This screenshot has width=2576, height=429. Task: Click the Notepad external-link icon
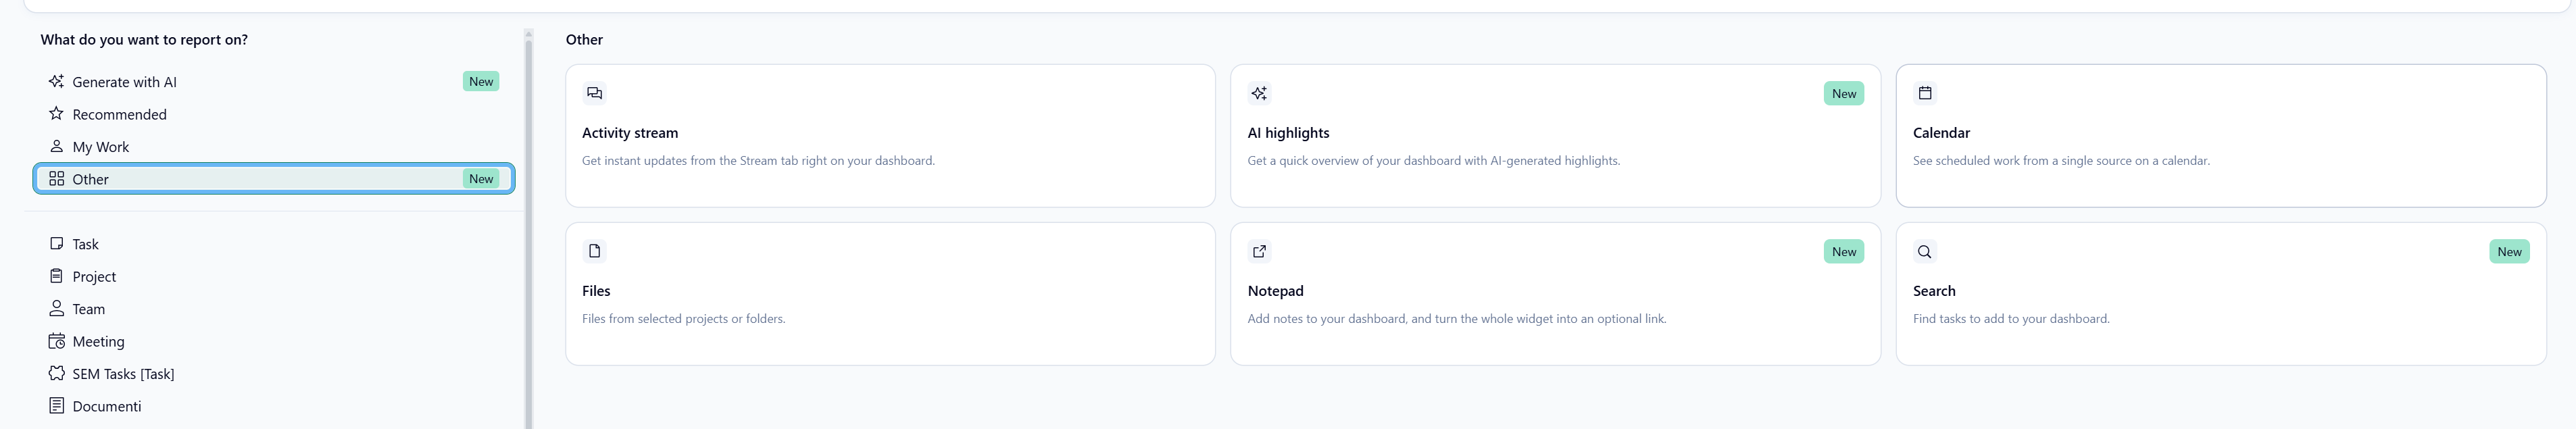1259,251
